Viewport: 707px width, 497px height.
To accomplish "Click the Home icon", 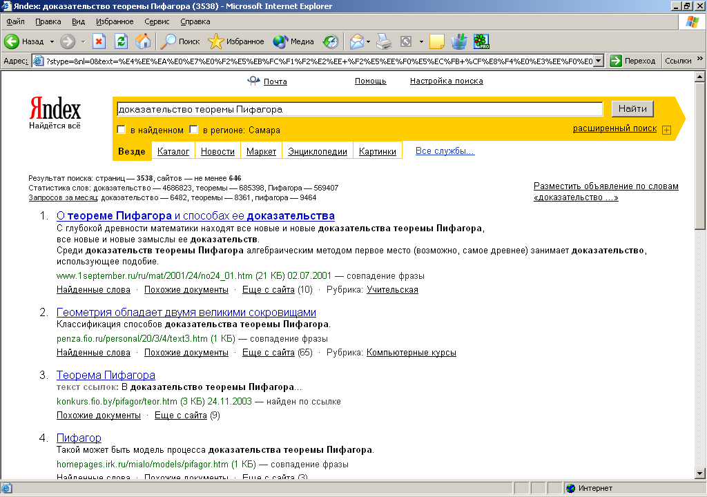I will coord(143,41).
